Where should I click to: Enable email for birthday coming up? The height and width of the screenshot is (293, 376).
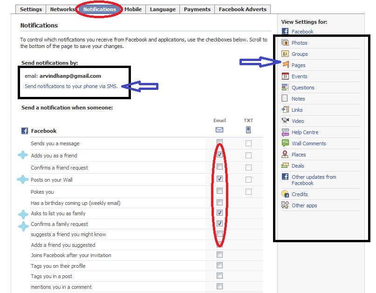219,202
